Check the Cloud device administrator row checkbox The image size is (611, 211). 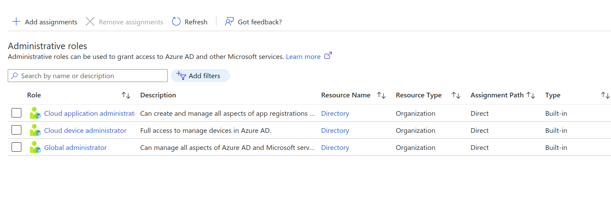(16, 130)
